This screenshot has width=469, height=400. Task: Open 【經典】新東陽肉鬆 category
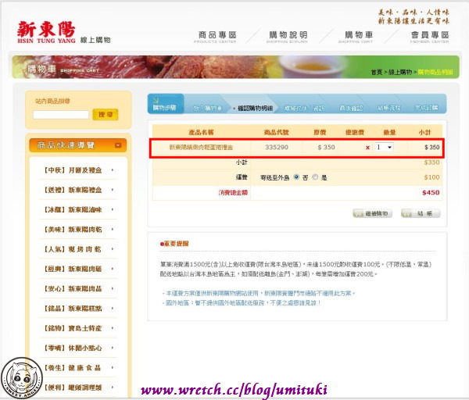coord(73,269)
